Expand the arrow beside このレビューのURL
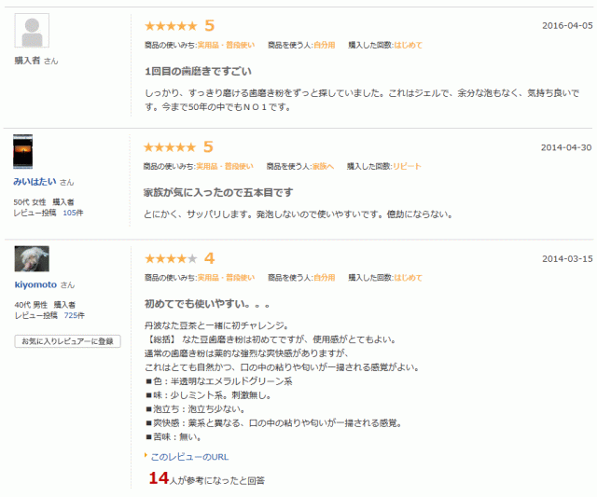597x497 pixels. pos(146,456)
